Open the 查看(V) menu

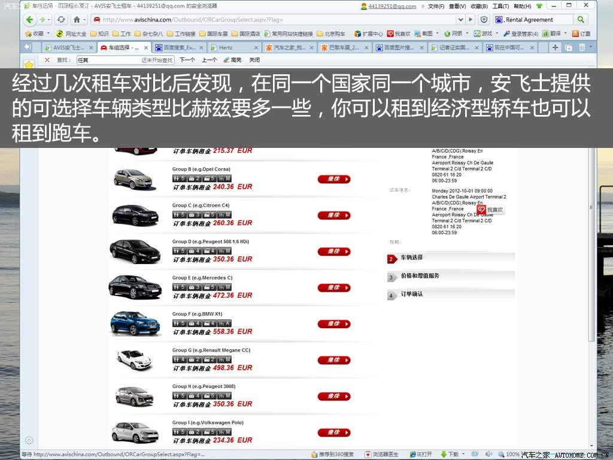click(457, 6)
